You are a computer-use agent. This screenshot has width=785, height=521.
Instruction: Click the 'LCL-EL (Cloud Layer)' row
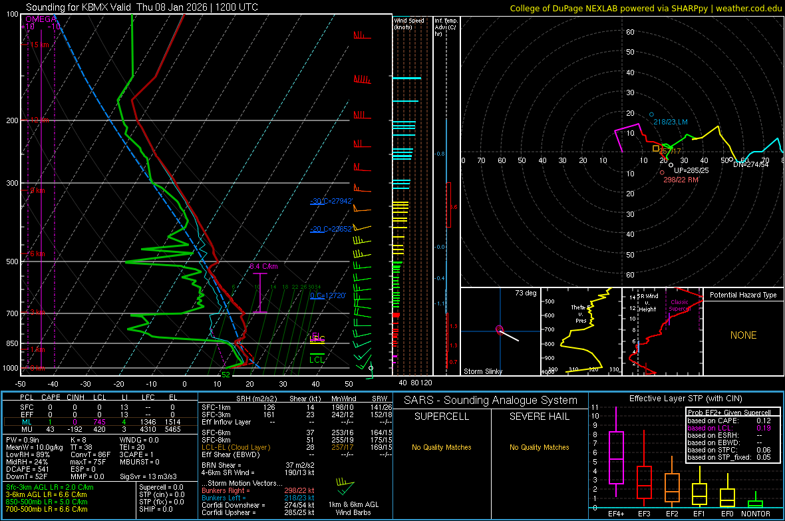coord(297,447)
